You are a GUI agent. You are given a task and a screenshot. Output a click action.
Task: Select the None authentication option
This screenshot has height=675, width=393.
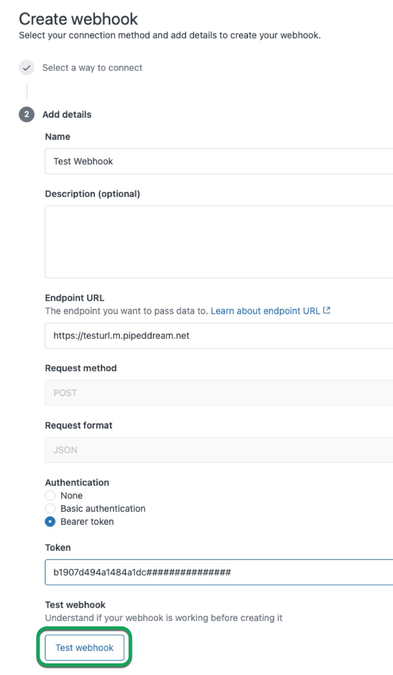(x=50, y=495)
